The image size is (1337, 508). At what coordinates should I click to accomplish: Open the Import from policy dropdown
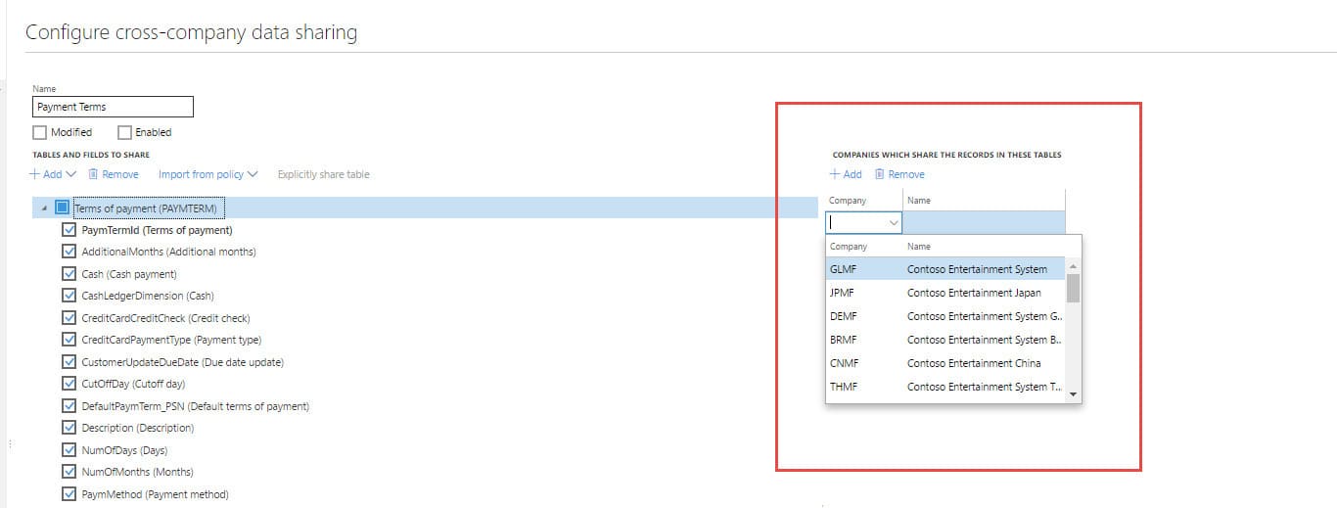pyautogui.click(x=207, y=174)
